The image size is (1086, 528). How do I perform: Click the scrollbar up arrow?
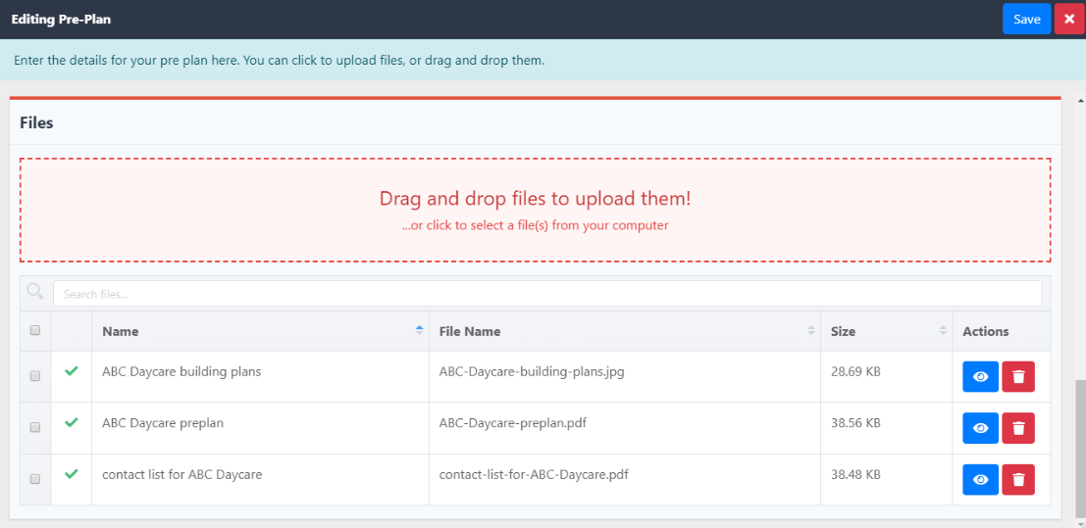1080,101
